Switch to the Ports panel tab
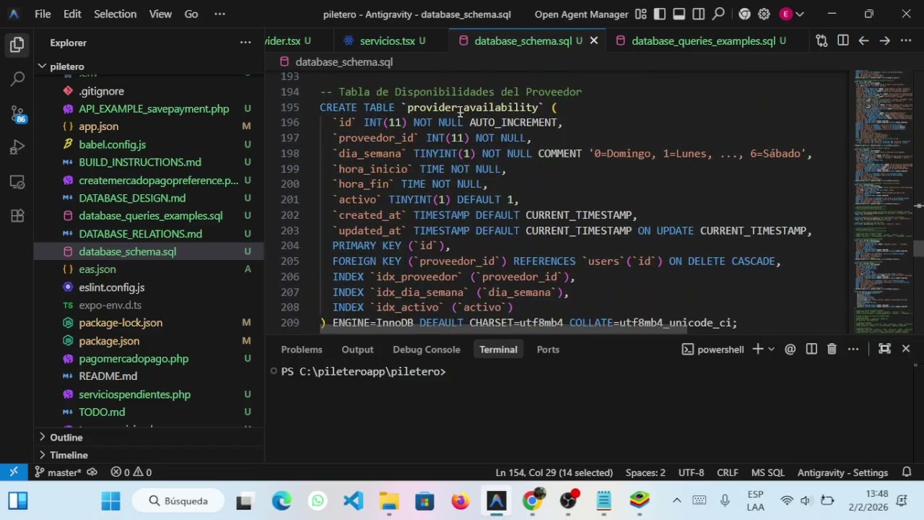924x520 pixels. [548, 350]
